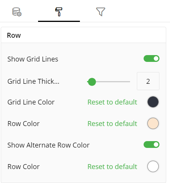170x183 pixels.
Task: Toggle the Show Grid Lines switch
Action: coord(152,59)
